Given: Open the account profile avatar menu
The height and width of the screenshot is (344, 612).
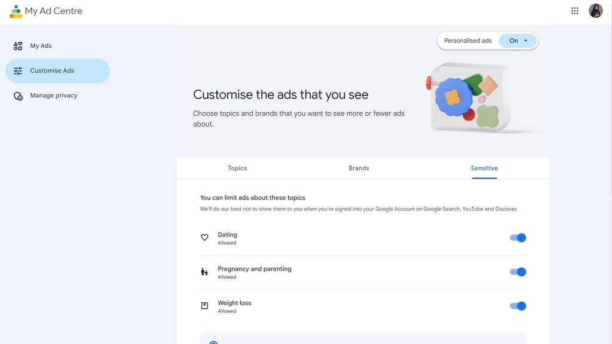Looking at the screenshot, I should click(x=595, y=10).
